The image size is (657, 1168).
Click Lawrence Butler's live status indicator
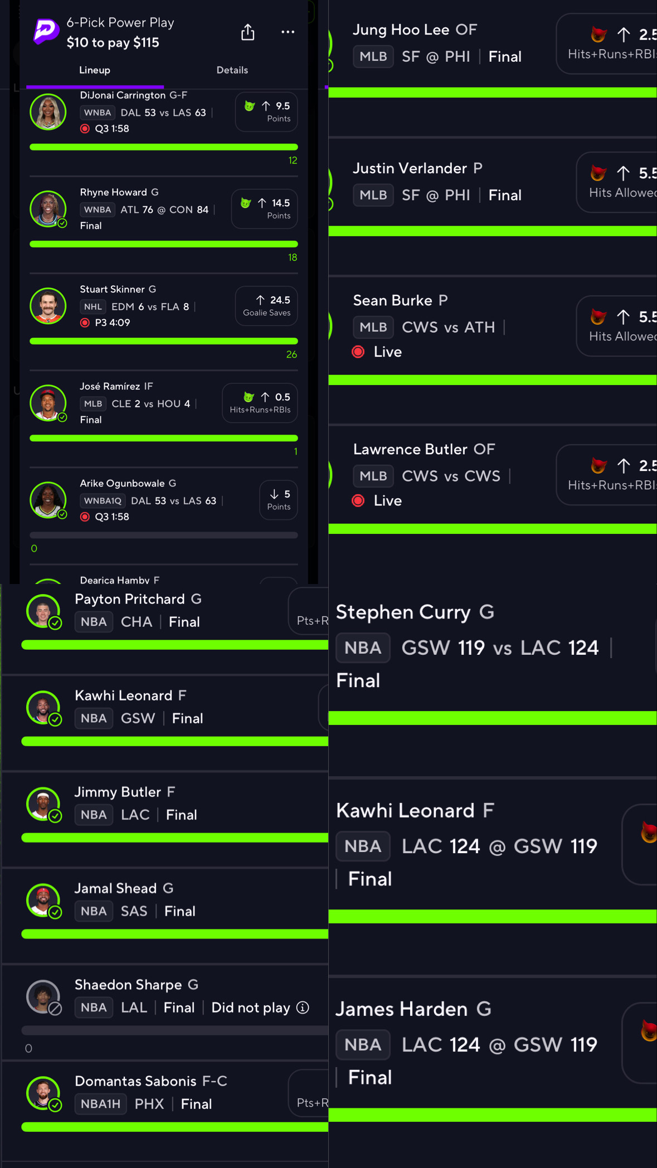point(359,500)
